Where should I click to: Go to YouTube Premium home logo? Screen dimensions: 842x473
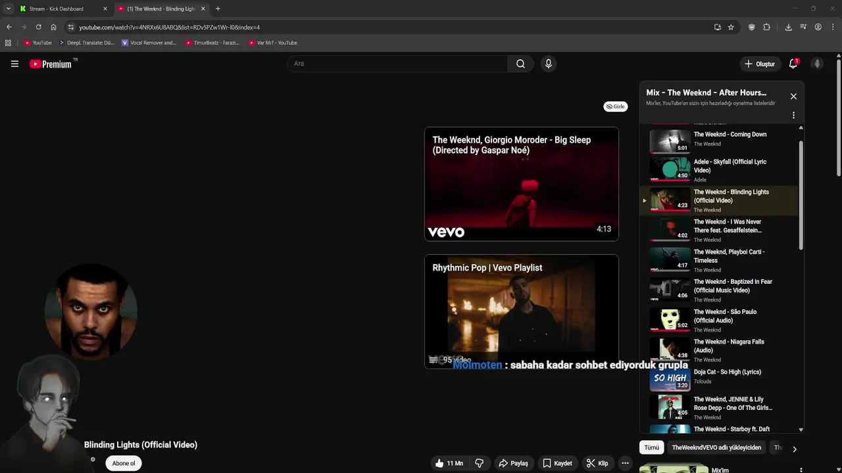point(51,64)
